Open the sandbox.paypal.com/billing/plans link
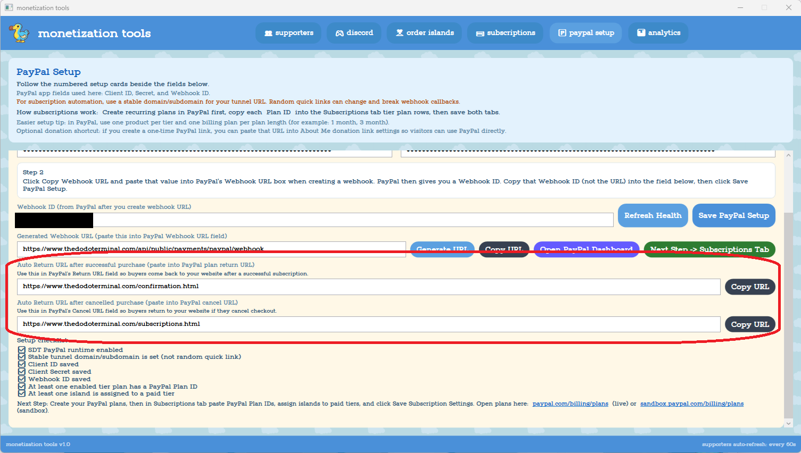 click(692, 404)
